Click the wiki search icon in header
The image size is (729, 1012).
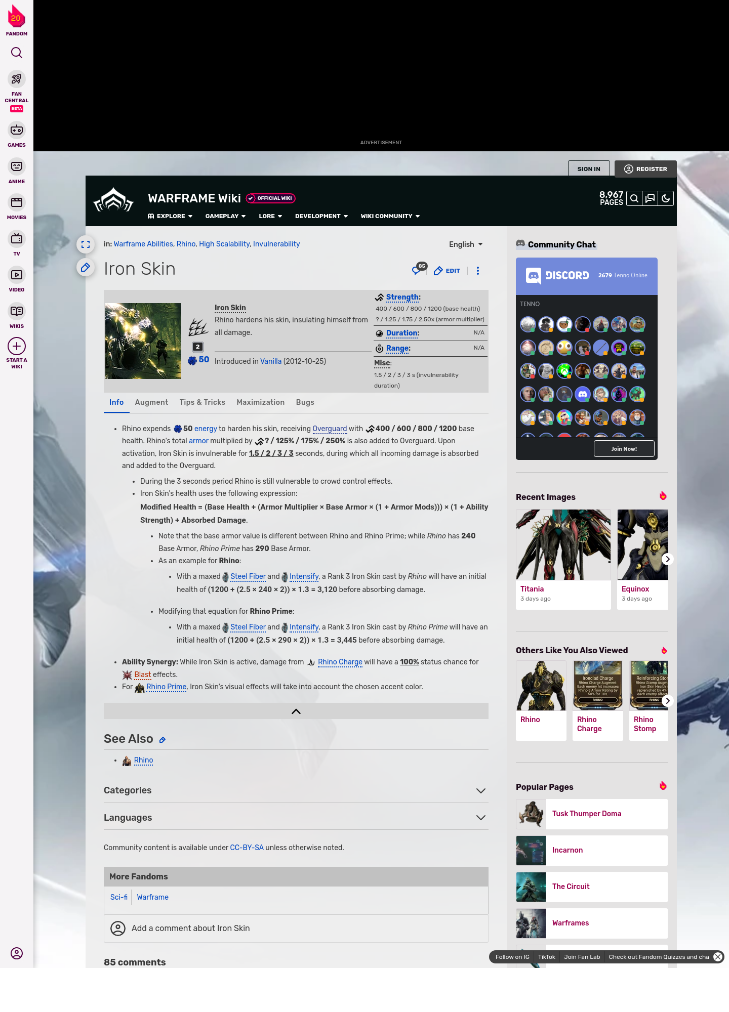click(634, 199)
